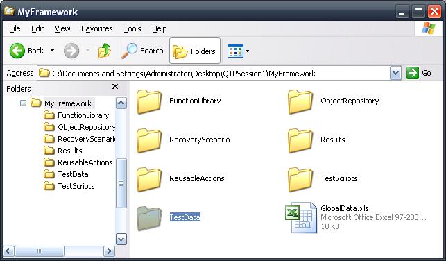Toggle the Folders pane button
The image size is (446, 261).
click(195, 51)
